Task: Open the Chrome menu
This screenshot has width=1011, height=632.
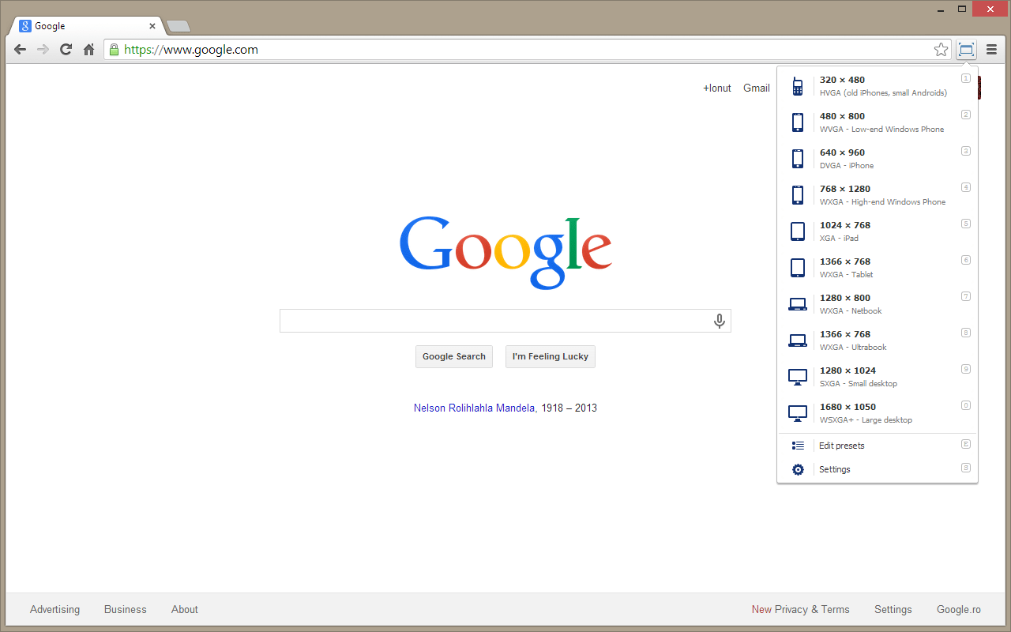Action: click(x=991, y=49)
